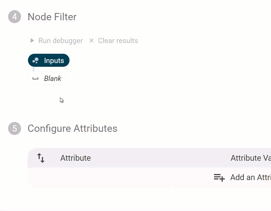Click the step 5 number badge
The height and width of the screenshot is (211, 271).
(x=14, y=128)
